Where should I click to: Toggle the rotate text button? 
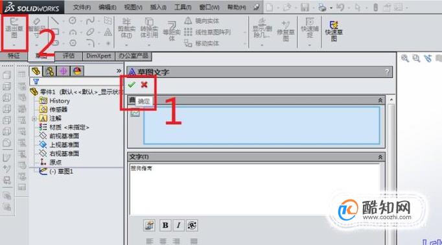point(192,226)
